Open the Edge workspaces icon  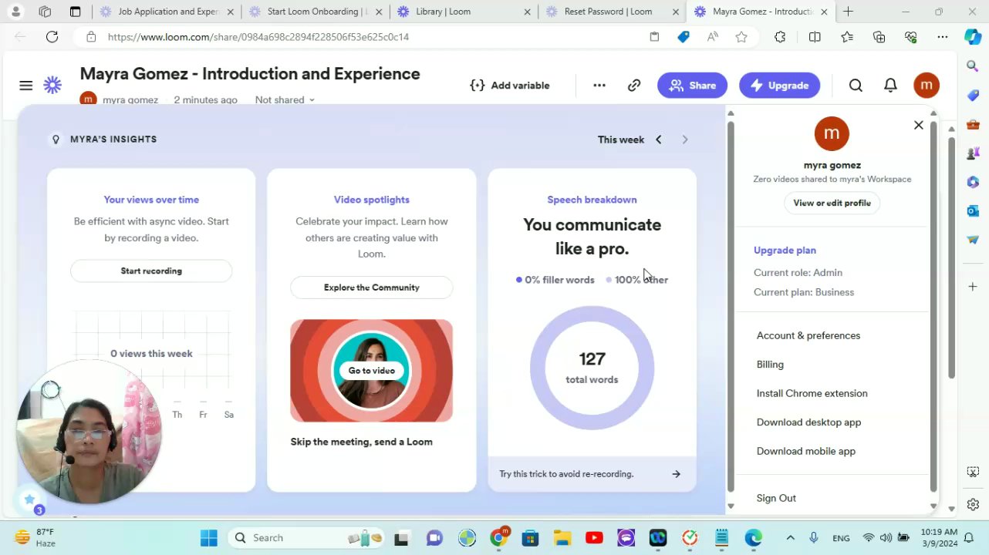click(45, 12)
